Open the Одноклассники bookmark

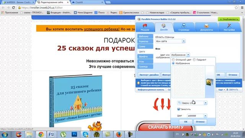click(x=129, y=13)
